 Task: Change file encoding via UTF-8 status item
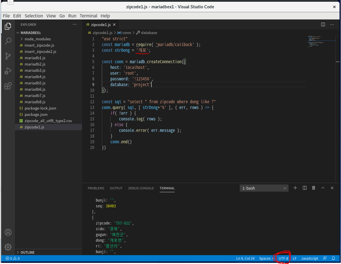(283, 258)
